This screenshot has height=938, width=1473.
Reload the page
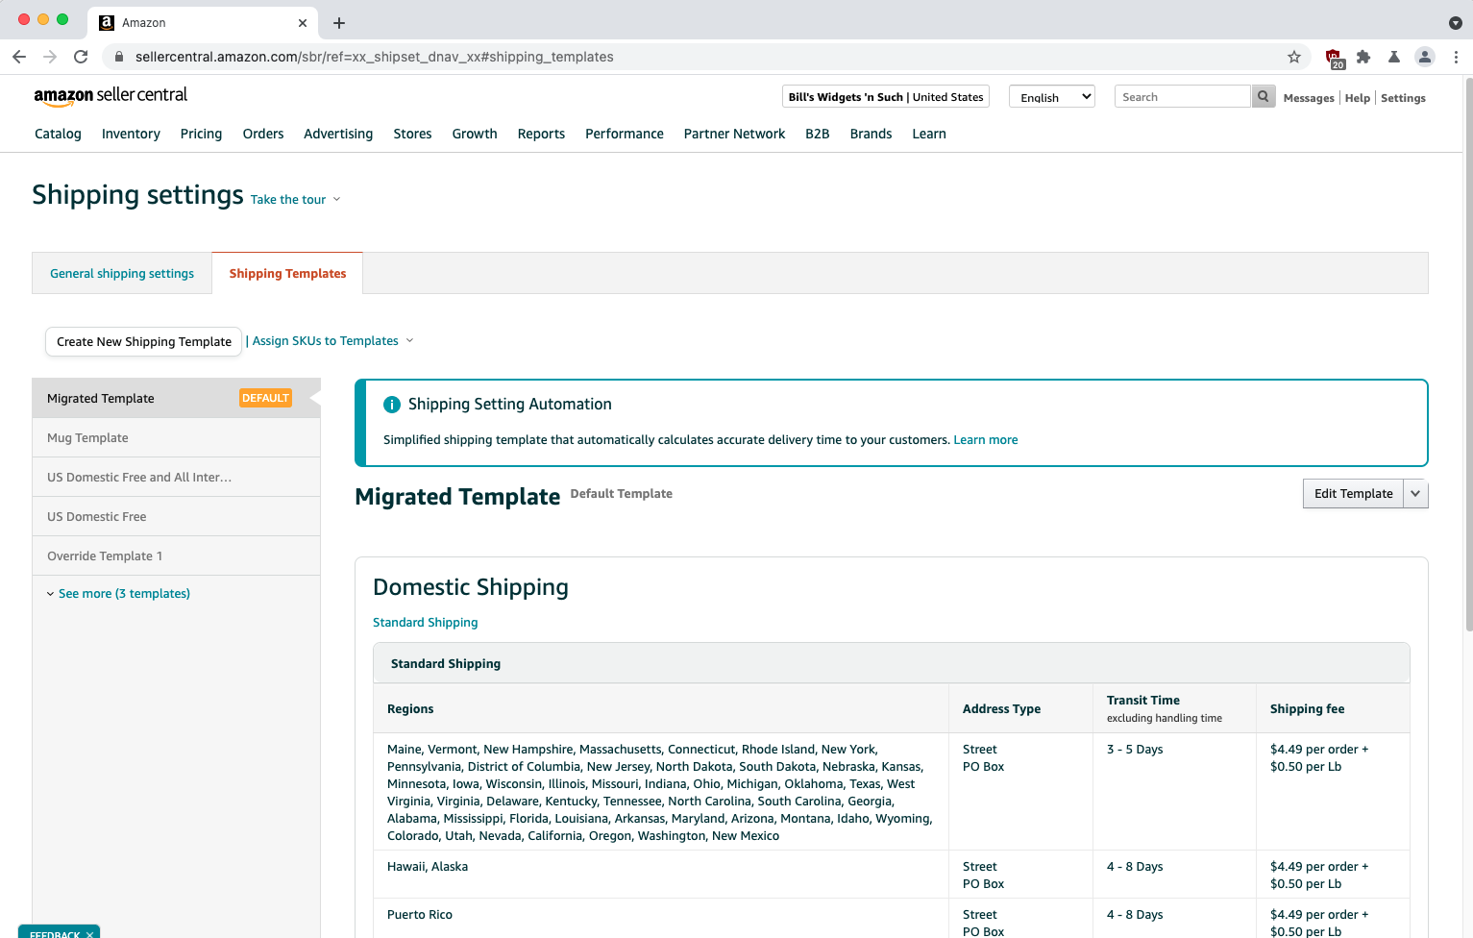click(81, 57)
